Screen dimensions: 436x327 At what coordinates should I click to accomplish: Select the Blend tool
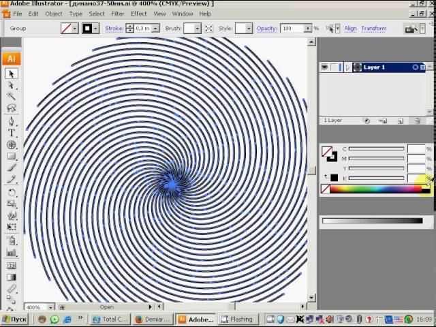tap(11, 300)
